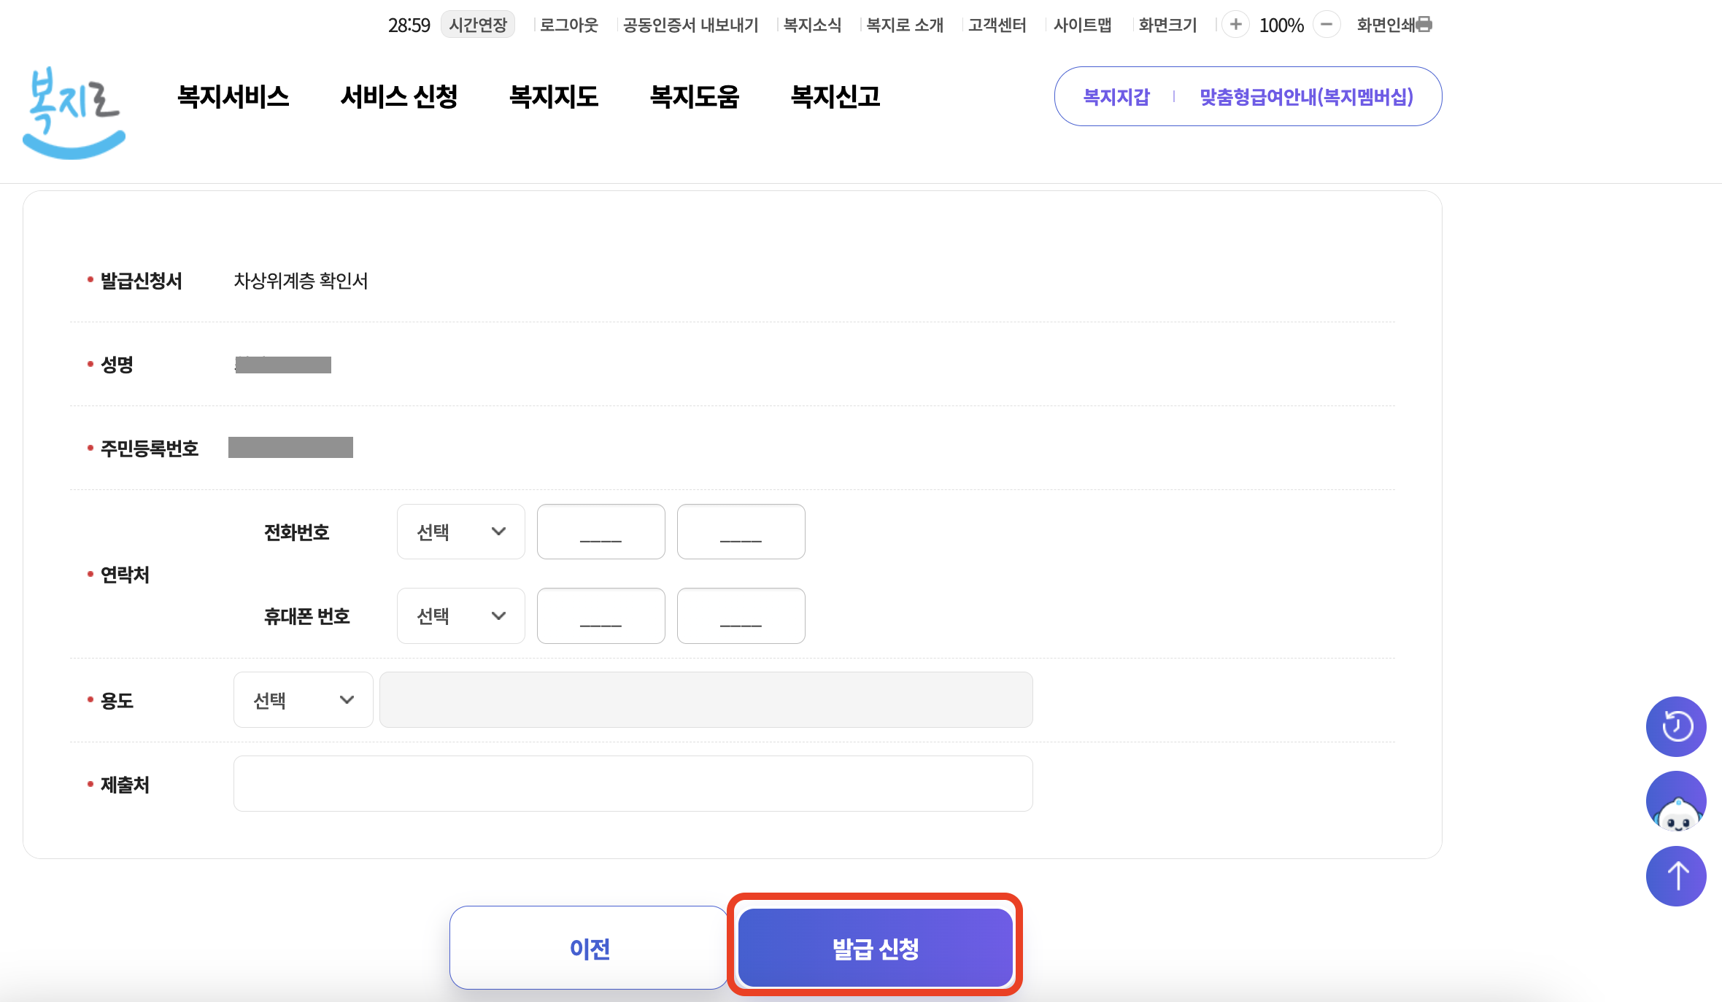
Task: Open the chatbot assistant character icon
Action: coord(1676,801)
